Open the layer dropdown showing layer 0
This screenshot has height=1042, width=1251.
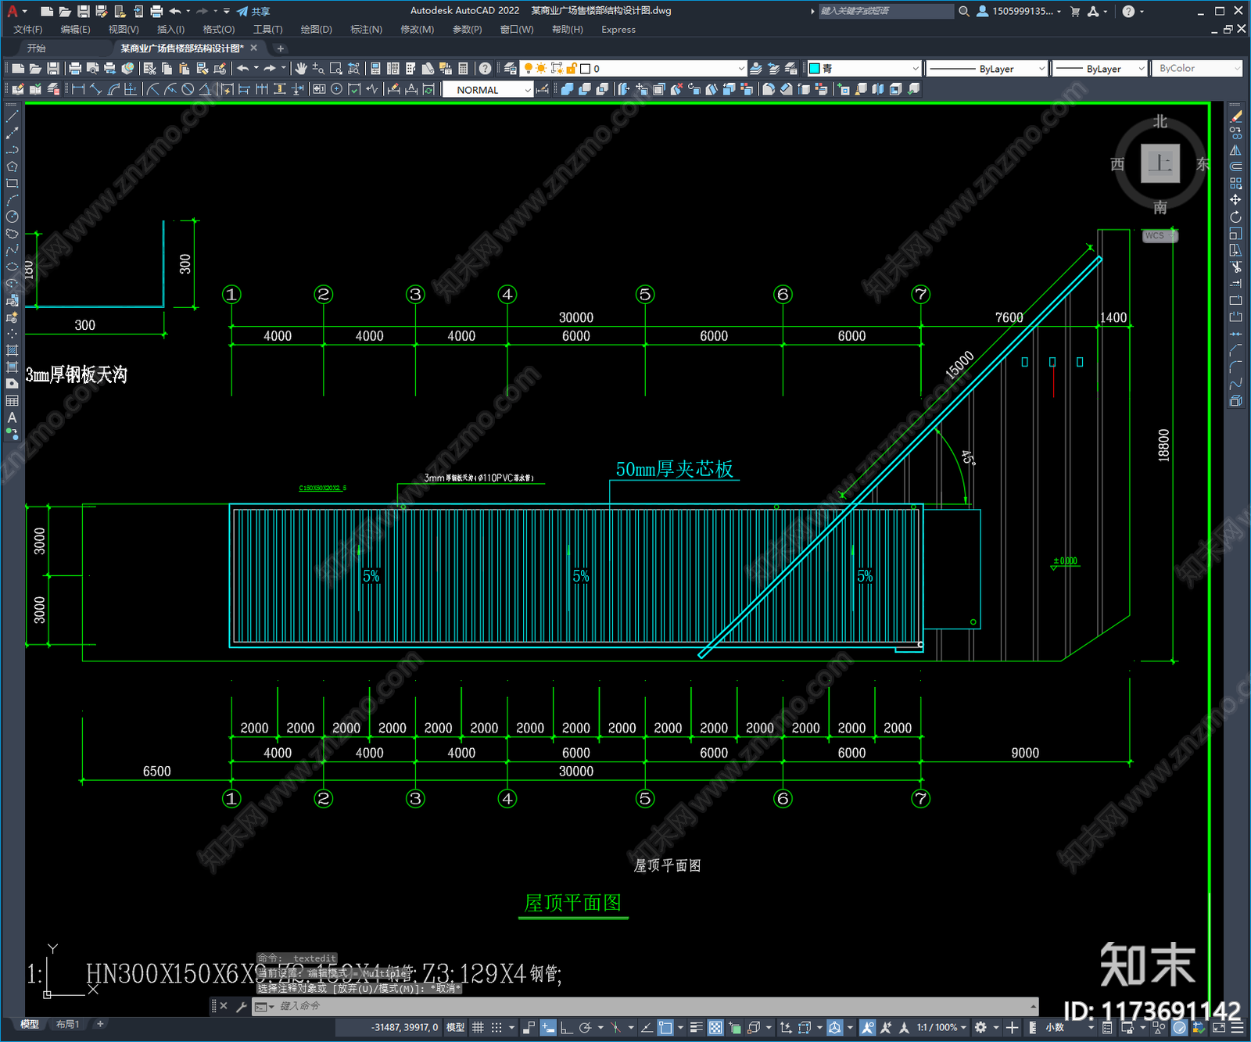click(x=634, y=69)
